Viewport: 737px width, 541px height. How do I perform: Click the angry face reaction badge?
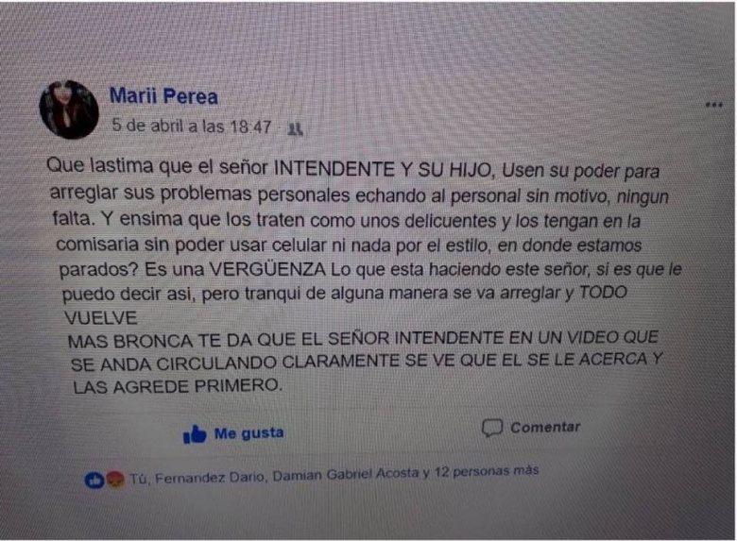(115, 479)
